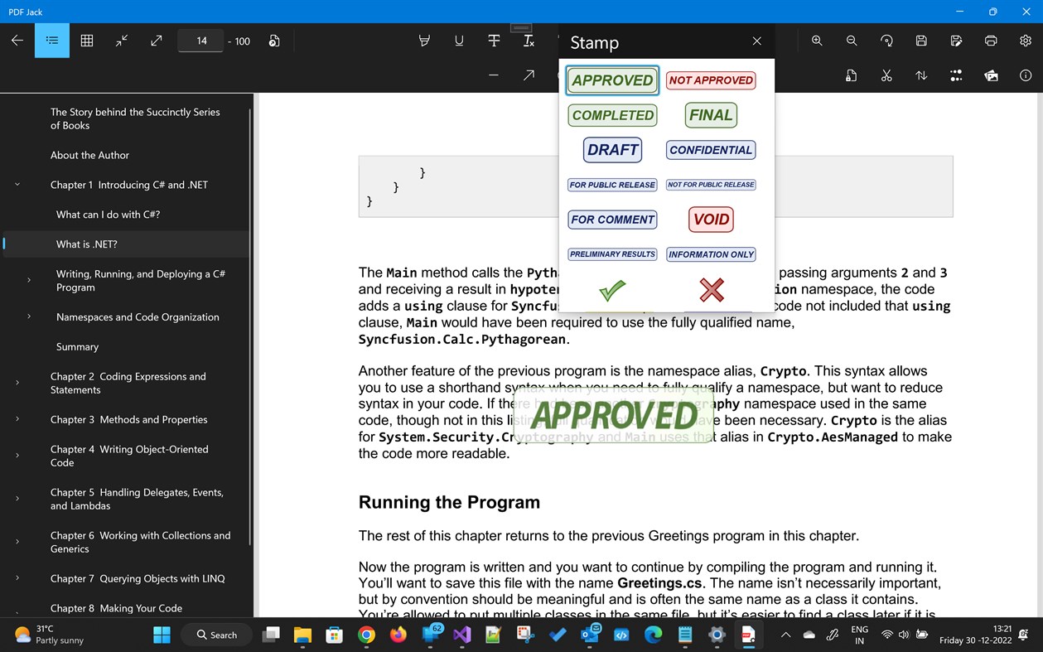Expand Chapter 7 Querying Objects with LINQ

coord(17,577)
